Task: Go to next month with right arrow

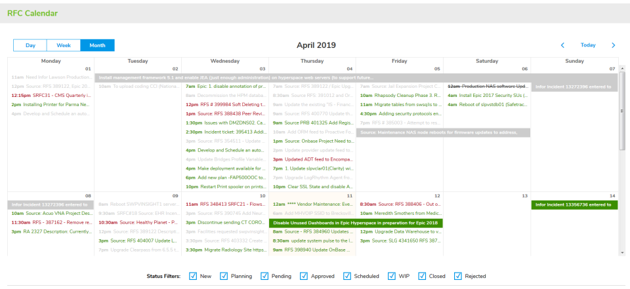Action: (x=614, y=45)
